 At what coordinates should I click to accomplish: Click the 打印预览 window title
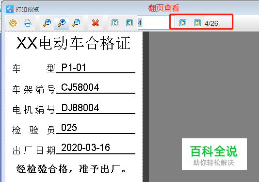coord(27,9)
